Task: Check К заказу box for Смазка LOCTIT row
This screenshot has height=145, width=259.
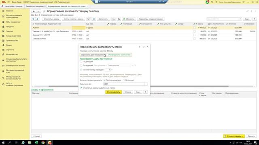Action: [194, 35]
